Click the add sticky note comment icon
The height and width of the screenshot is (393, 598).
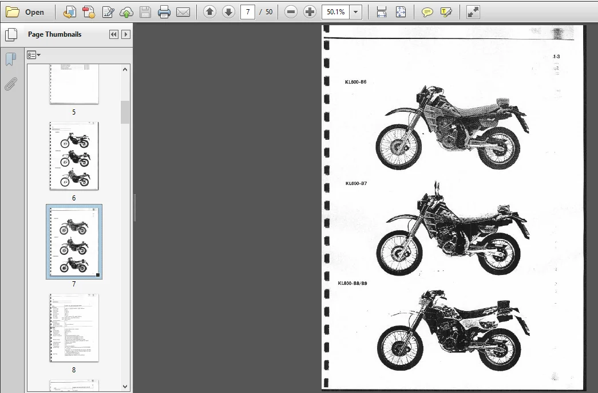coord(427,12)
